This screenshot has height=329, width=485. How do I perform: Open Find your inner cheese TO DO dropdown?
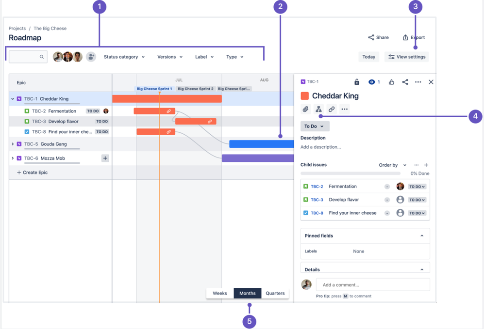point(417,213)
